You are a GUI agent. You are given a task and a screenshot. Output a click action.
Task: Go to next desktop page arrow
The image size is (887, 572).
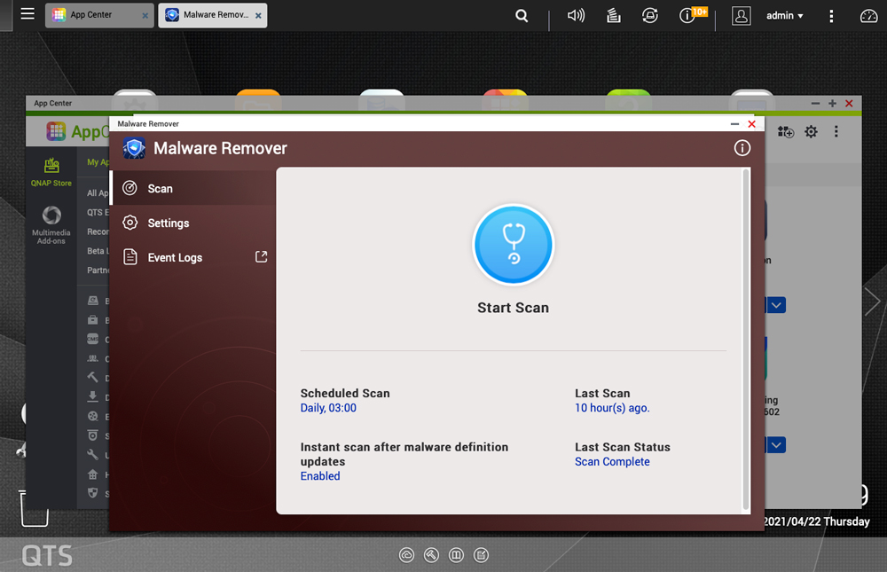(872, 301)
